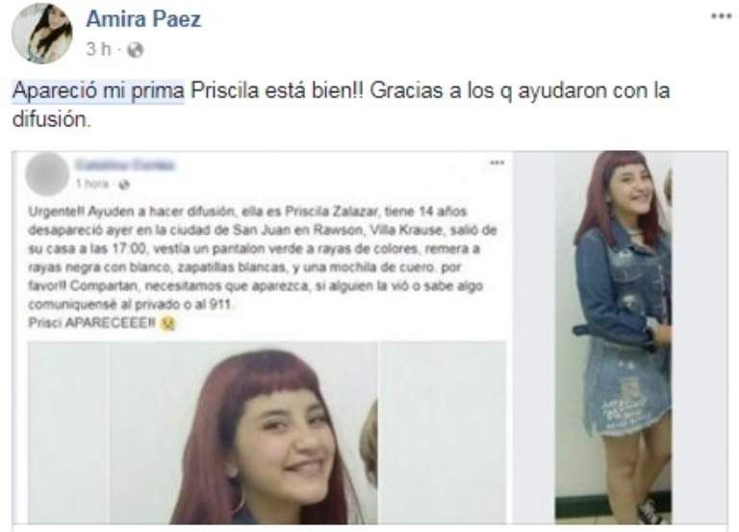The height and width of the screenshot is (532, 739).
Task: Click the Amira Paez name link
Action: [x=143, y=19]
